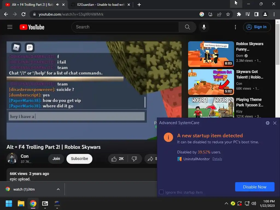Check Ignore this startup item
280x210 pixels.
click(161, 192)
